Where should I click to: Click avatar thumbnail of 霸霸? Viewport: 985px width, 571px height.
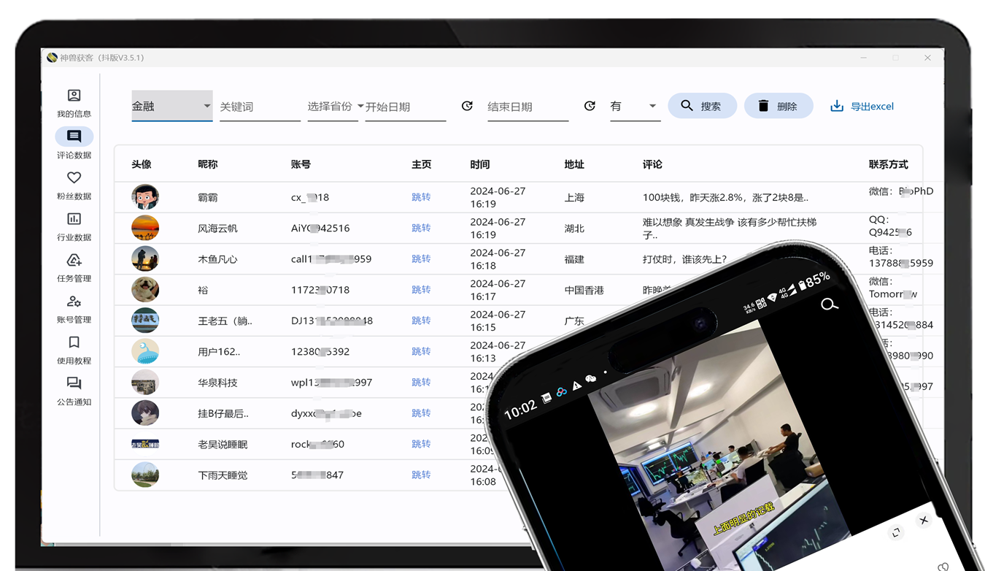(145, 197)
